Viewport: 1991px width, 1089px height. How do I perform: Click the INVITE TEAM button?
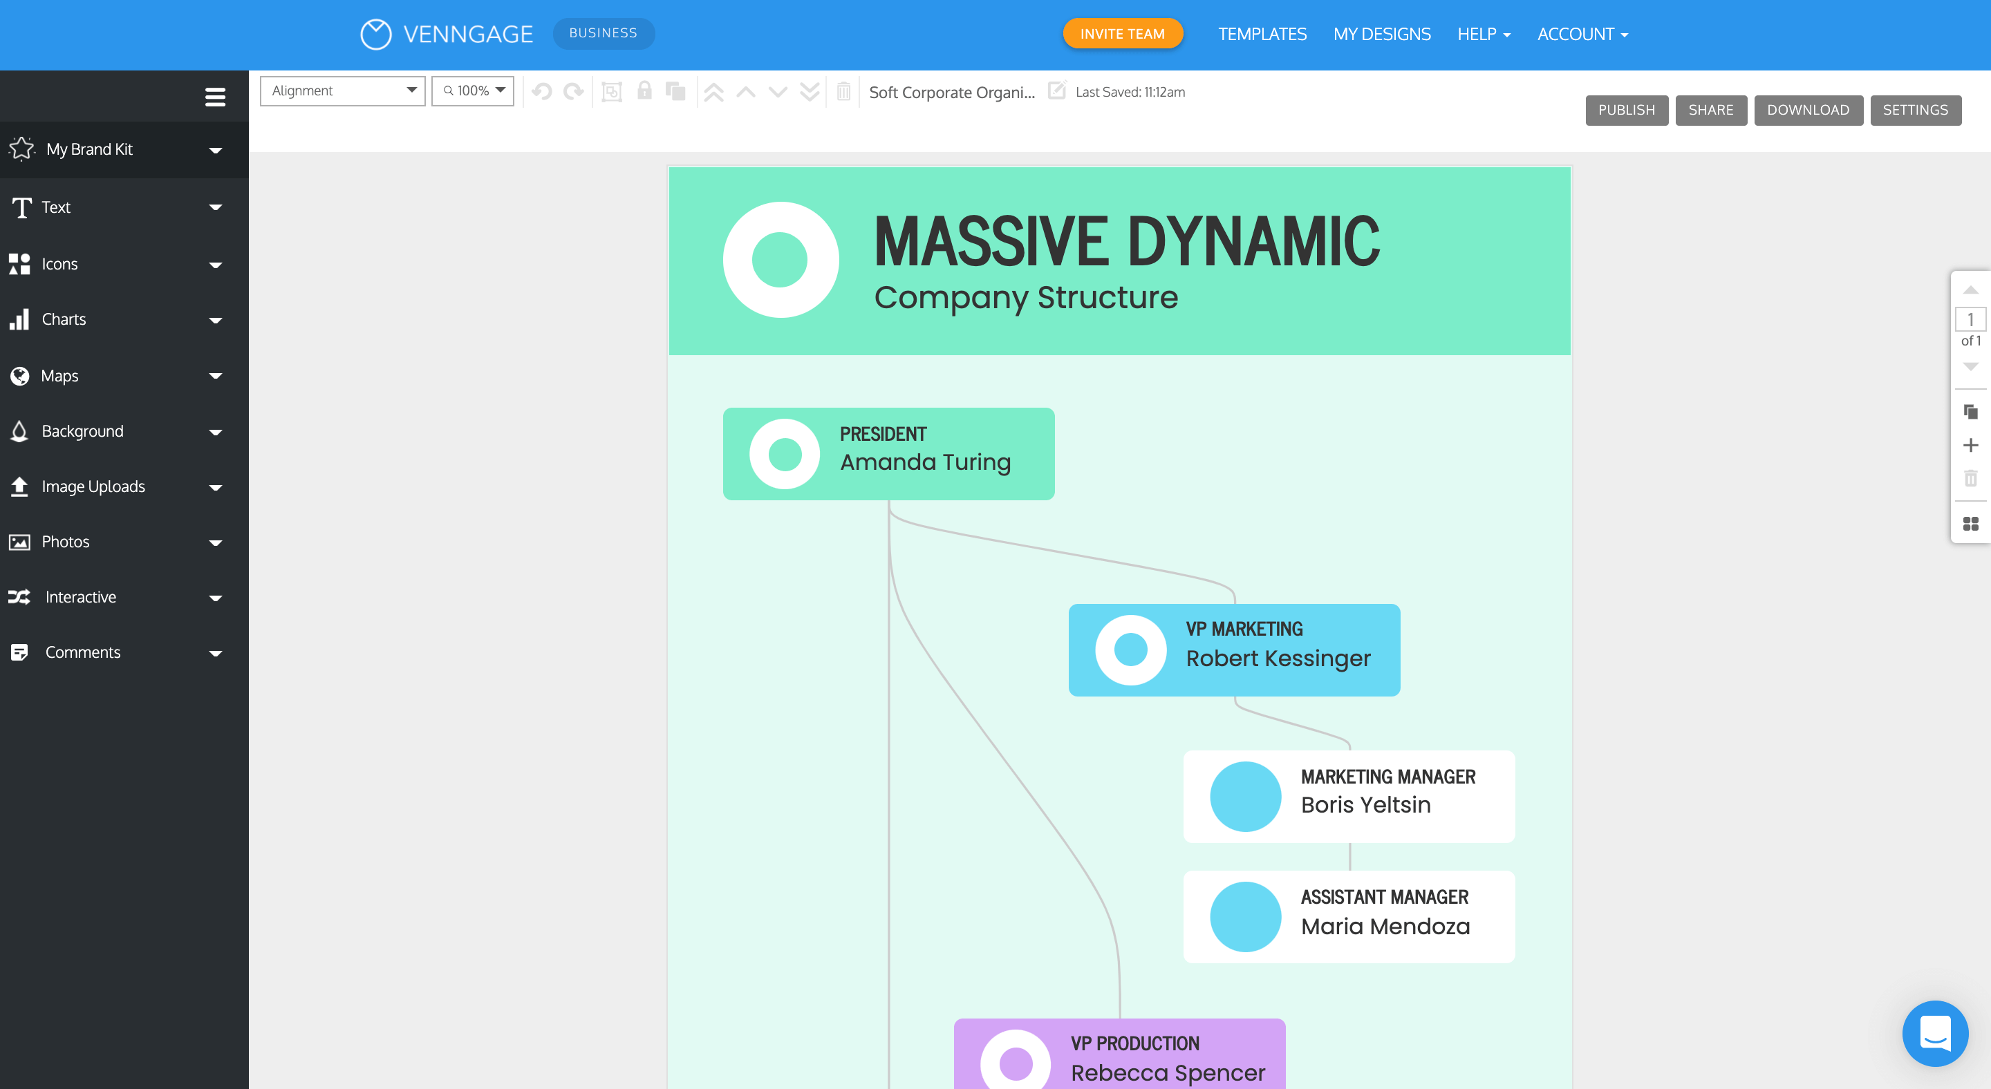1122,34
